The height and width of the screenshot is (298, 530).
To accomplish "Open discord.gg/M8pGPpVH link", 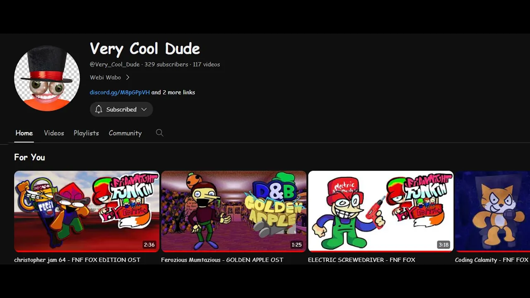I will pos(120,92).
